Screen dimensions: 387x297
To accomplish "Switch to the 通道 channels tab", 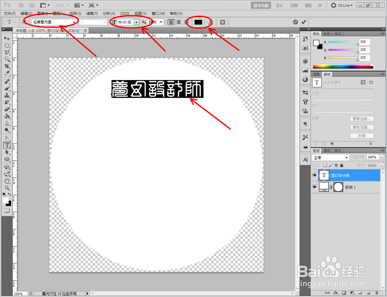I will (x=327, y=150).
